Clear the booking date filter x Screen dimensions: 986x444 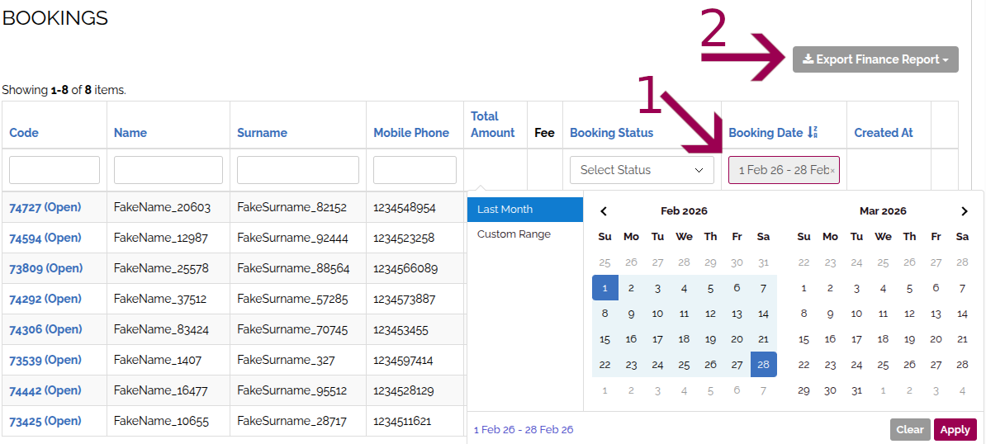pos(832,171)
